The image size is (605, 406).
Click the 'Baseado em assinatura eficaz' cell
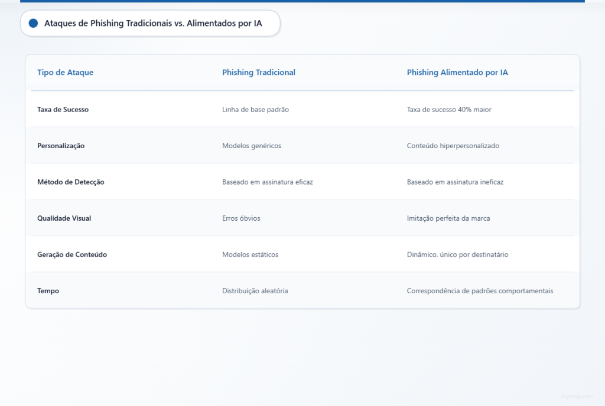point(268,182)
